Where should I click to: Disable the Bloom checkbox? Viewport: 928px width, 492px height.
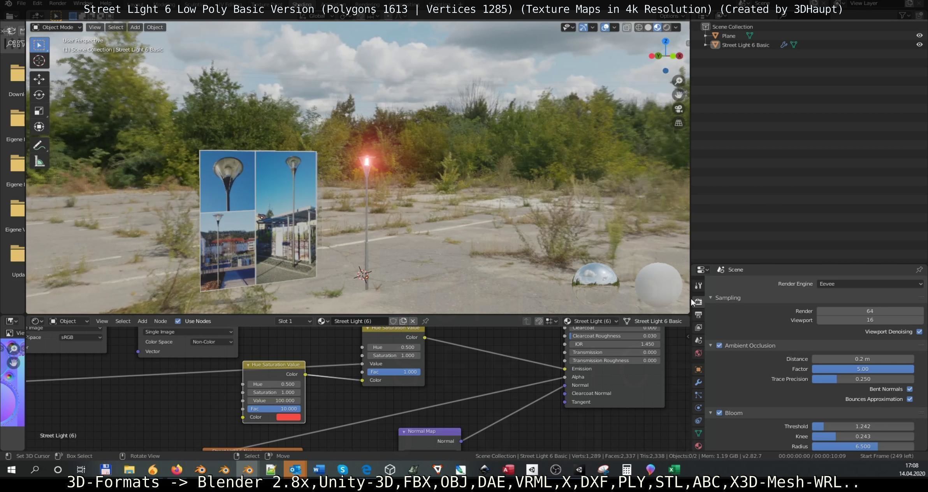719,413
